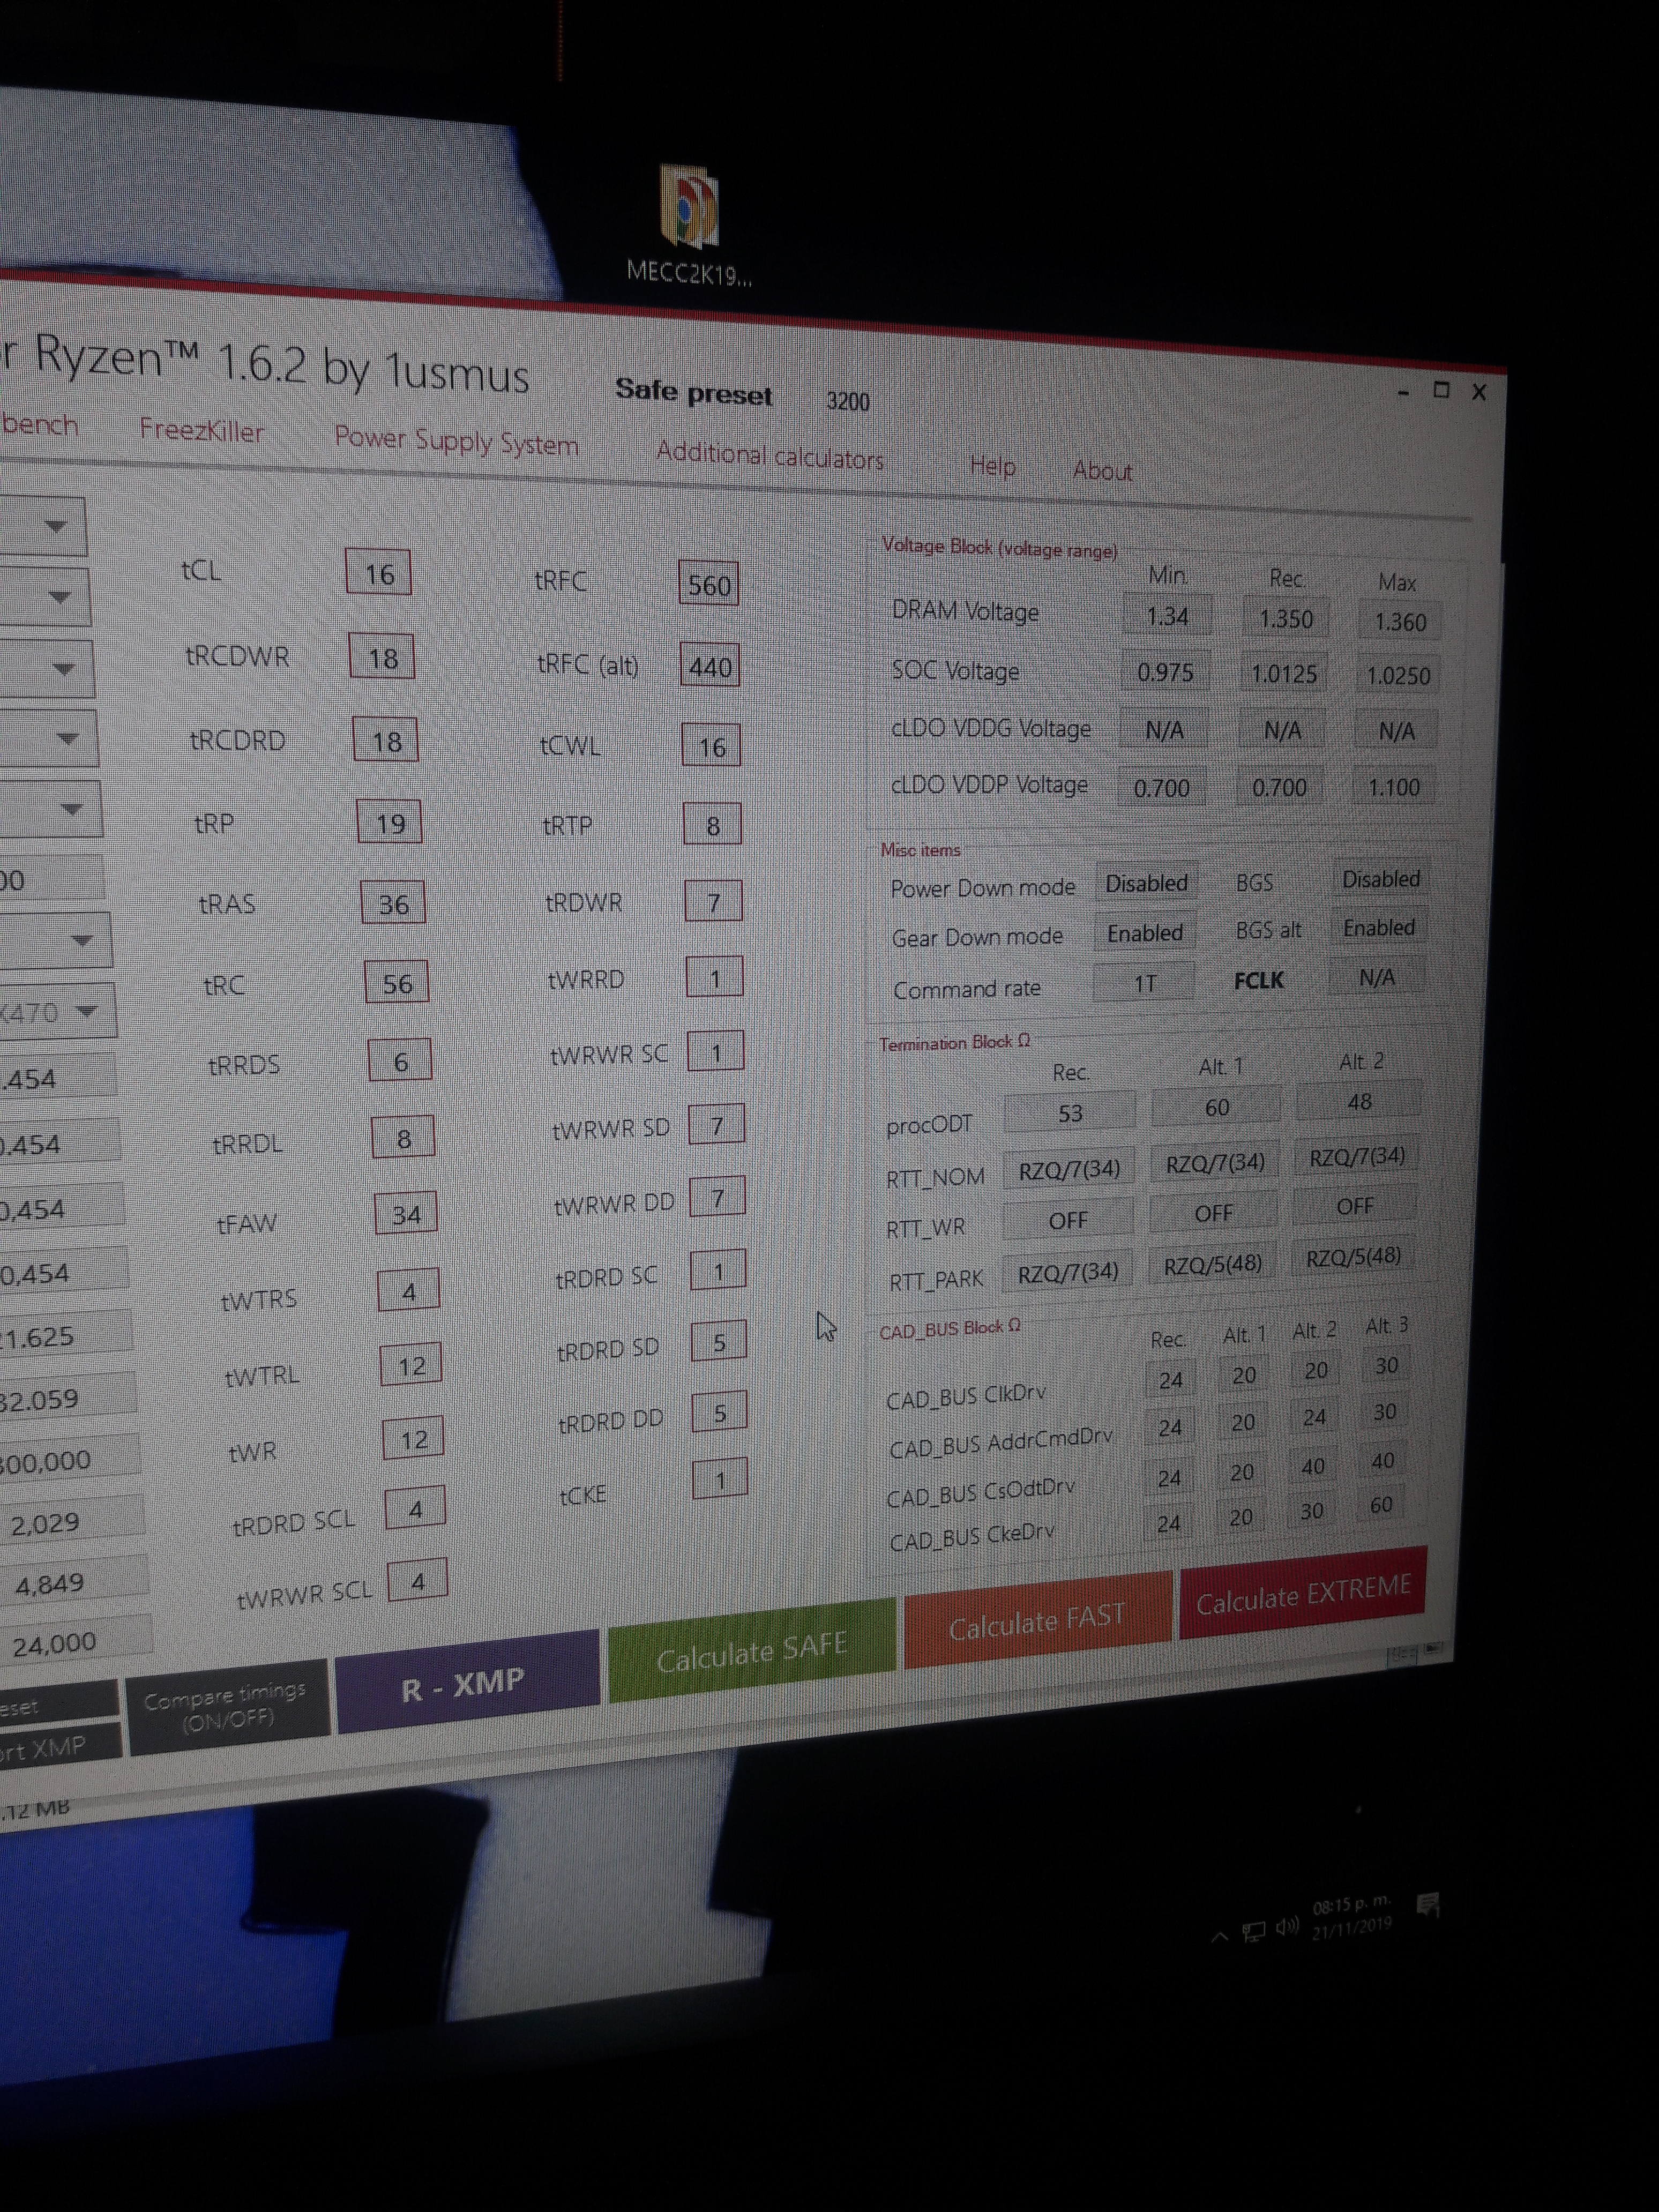Select the tWRRD value field
1659x2212 pixels.
[x=715, y=978]
